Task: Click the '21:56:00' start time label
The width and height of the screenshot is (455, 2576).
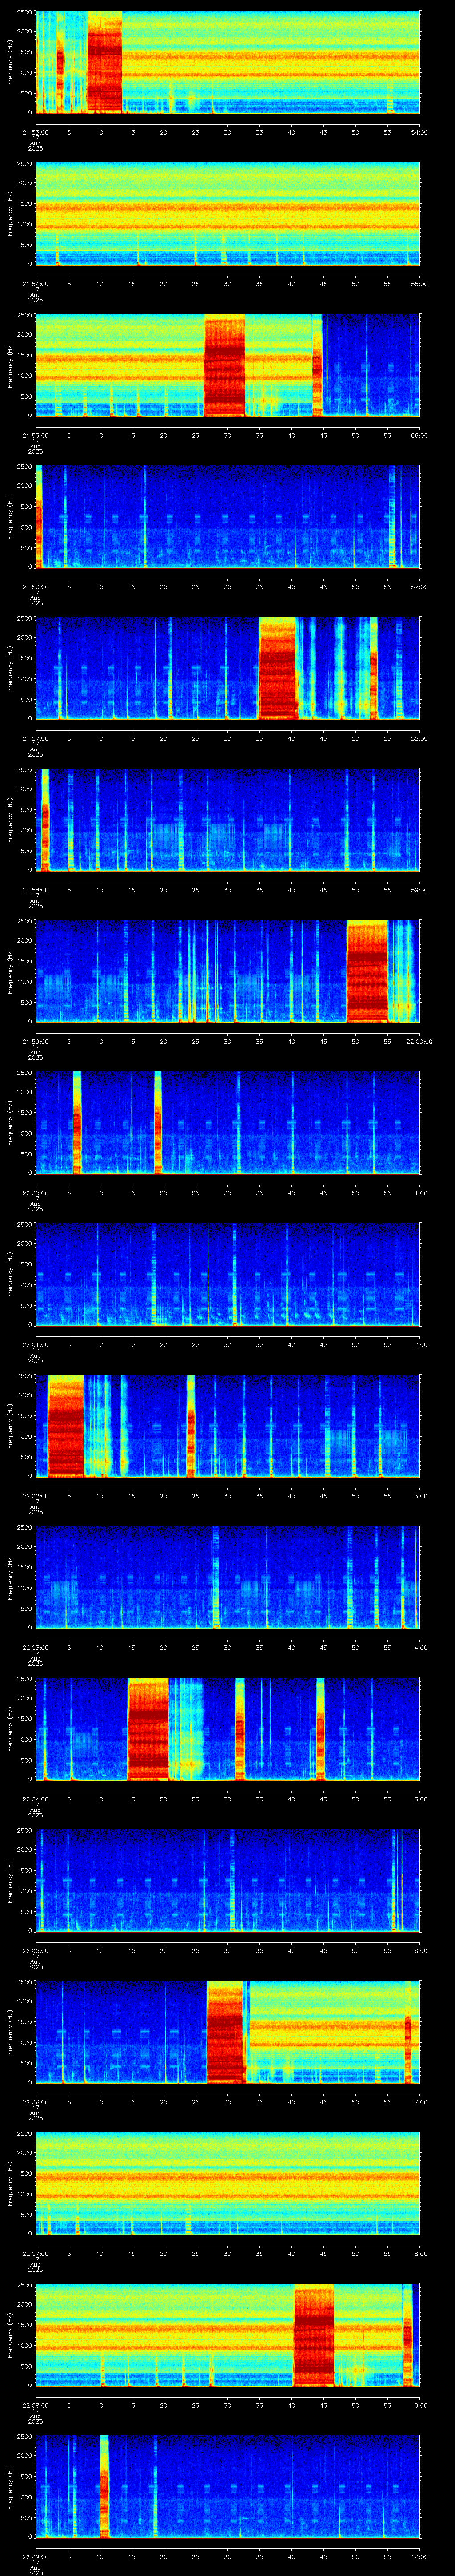Action: pos(36,587)
